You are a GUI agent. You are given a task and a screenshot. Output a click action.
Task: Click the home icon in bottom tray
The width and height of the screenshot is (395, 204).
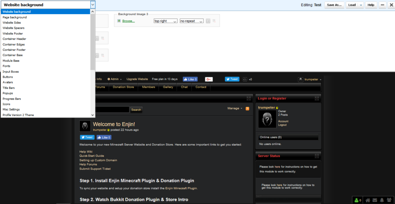(368, 200)
